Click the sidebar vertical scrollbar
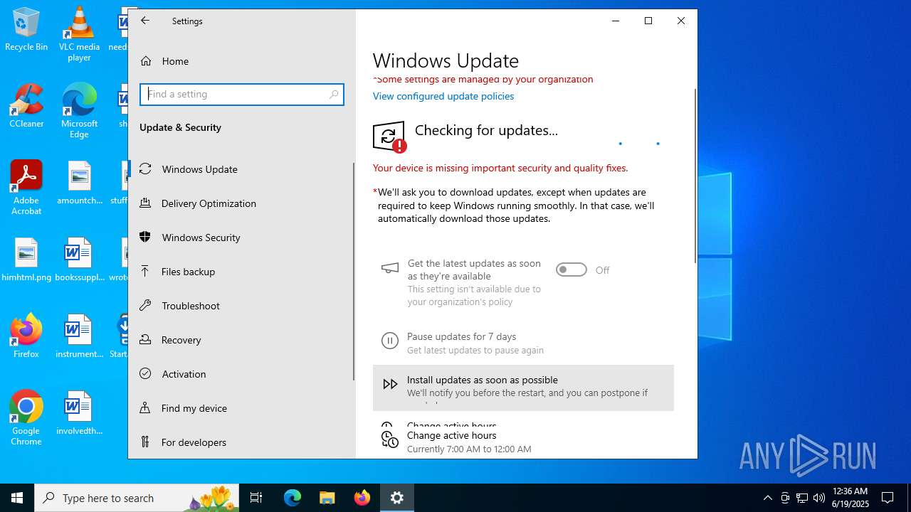The width and height of the screenshot is (911, 512). [x=354, y=272]
